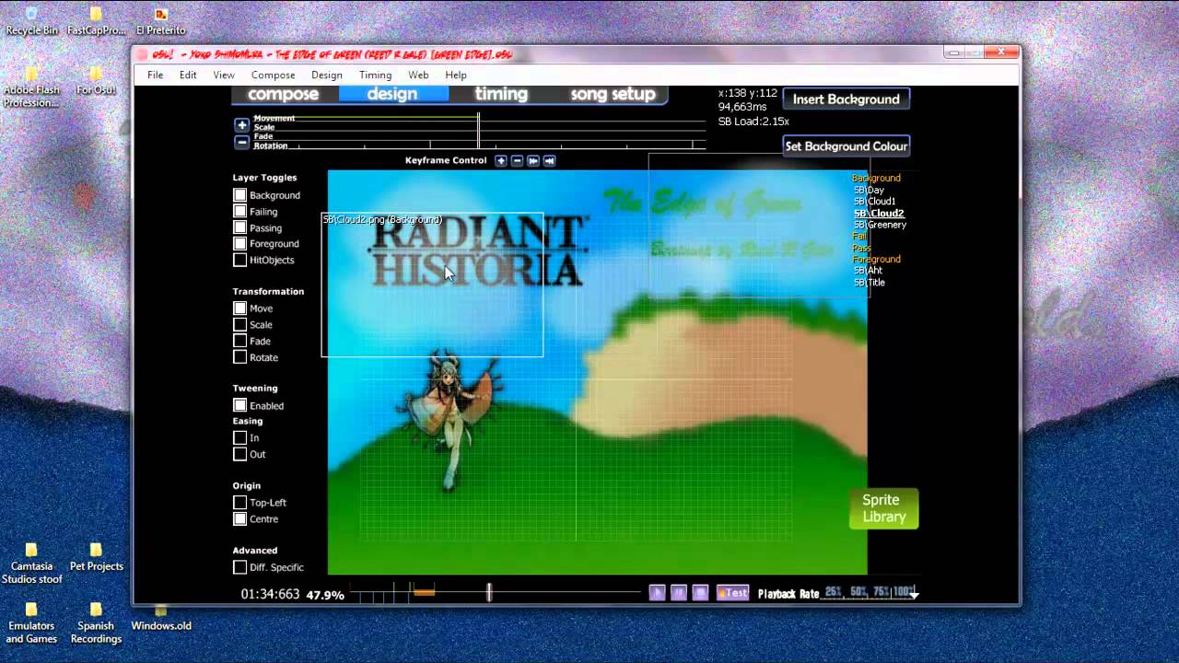Open the View menu
Viewport: 1179px width, 663px height.
[224, 75]
